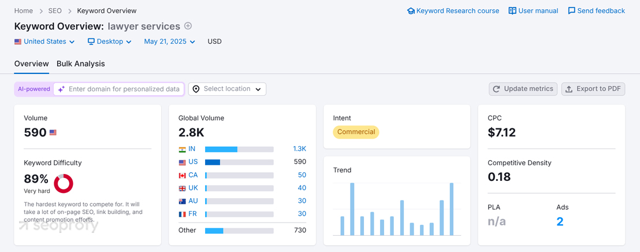Image resolution: width=640 pixels, height=252 pixels.
Task: Click the Australia flag in Global Volume
Action: click(183, 201)
